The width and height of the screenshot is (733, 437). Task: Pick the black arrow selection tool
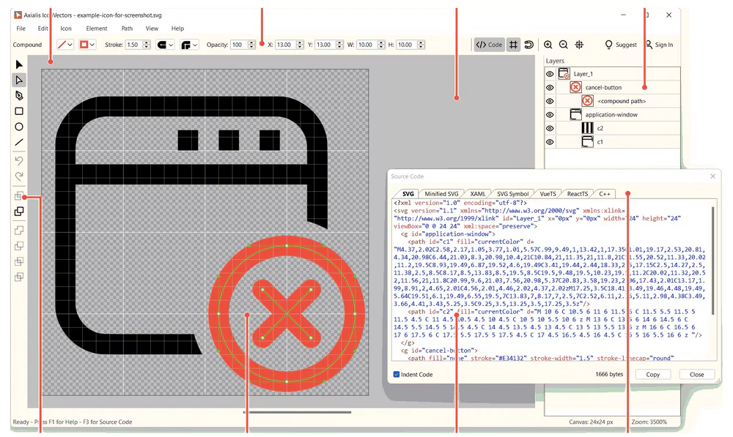(x=19, y=65)
